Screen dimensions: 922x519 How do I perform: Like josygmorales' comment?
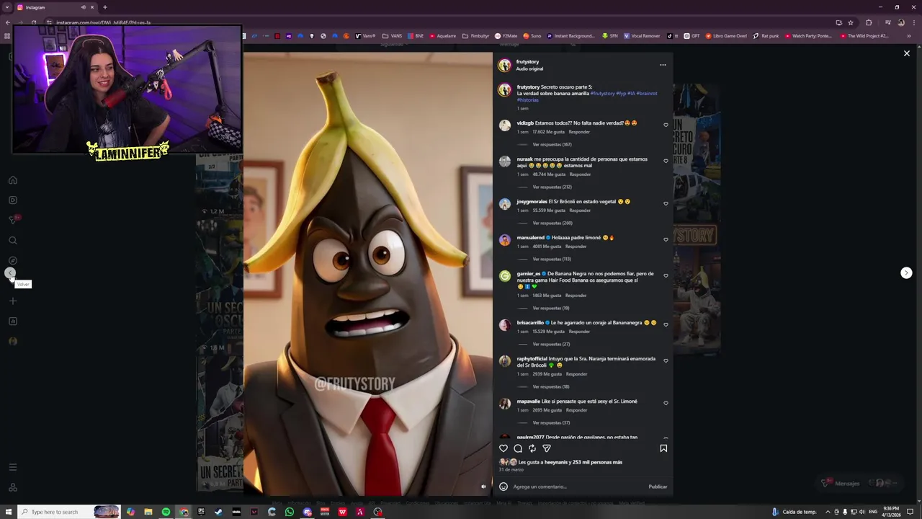(x=666, y=203)
